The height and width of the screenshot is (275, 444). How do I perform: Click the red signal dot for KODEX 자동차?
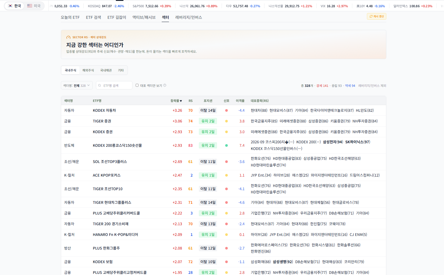click(226, 110)
